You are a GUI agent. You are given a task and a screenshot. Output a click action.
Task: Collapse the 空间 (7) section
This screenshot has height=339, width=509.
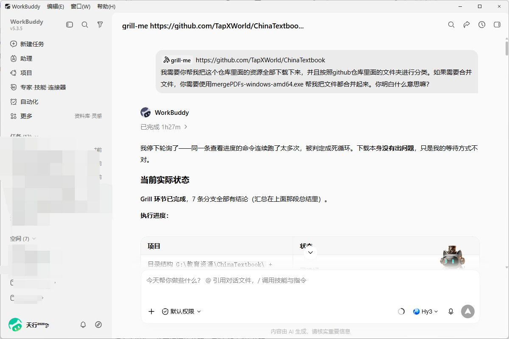23,239
